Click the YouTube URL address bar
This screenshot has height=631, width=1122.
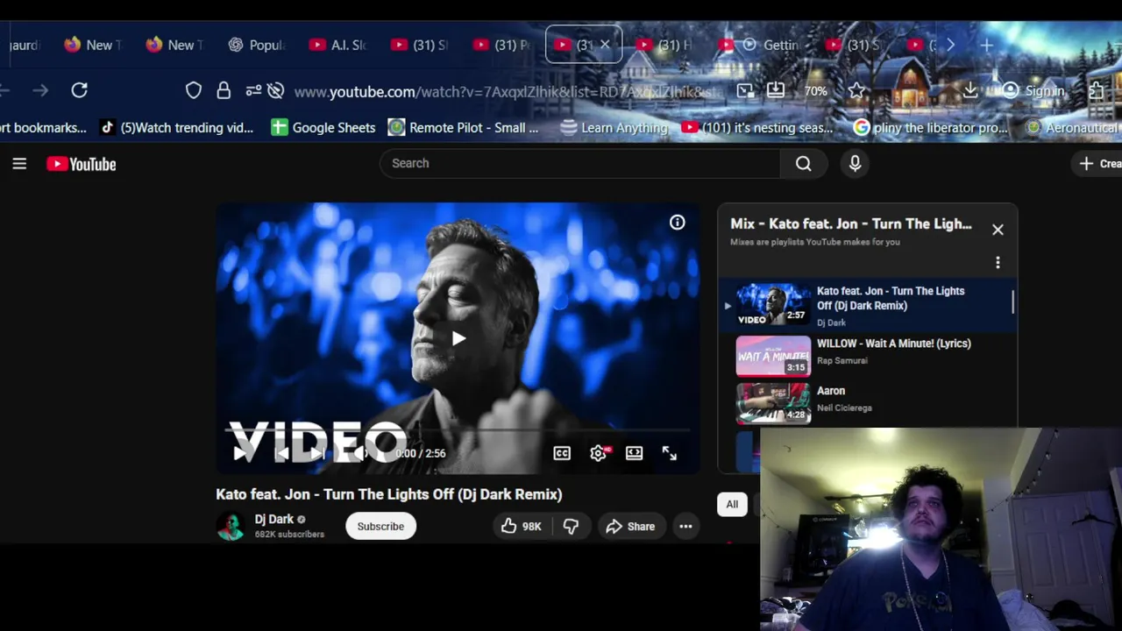pyautogui.click(x=508, y=91)
